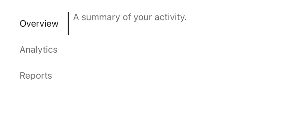The width and height of the screenshot is (286, 130).
Task: View Reports panel content
Action: point(36,75)
